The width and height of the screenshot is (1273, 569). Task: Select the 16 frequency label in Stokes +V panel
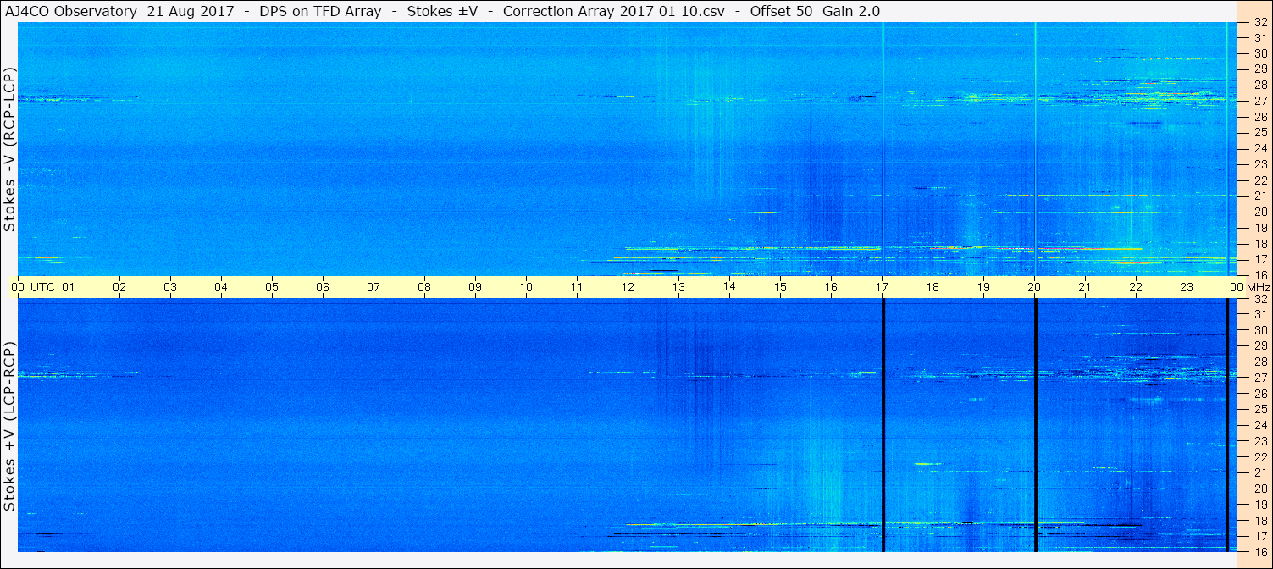1260,551
